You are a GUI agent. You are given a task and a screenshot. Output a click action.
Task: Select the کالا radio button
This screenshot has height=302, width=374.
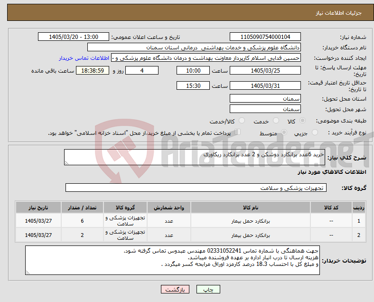pyautogui.click(x=302, y=121)
